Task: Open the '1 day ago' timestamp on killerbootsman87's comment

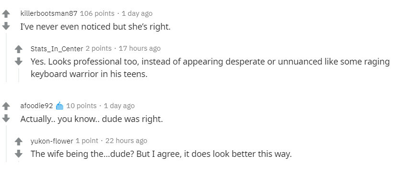Action: 137,13
